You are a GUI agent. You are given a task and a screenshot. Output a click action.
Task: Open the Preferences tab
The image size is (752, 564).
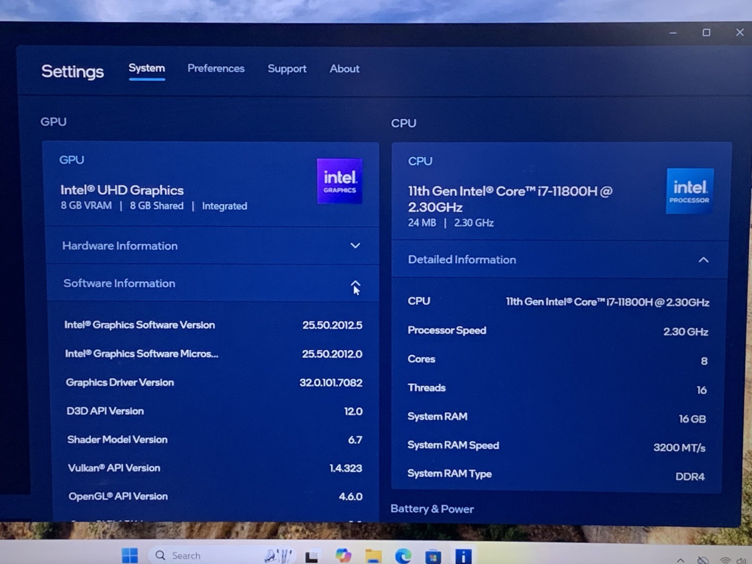(x=216, y=69)
